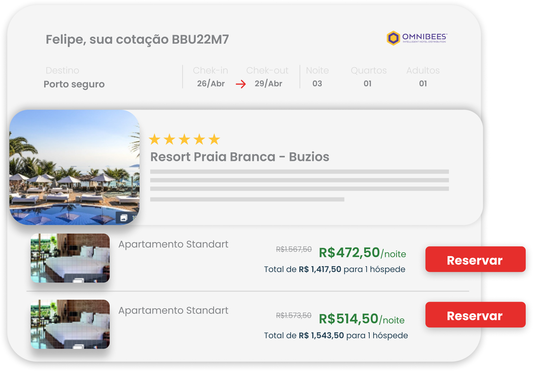Open the photo gallery icon on resort image
This screenshot has height=371, width=533.
[124, 218]
